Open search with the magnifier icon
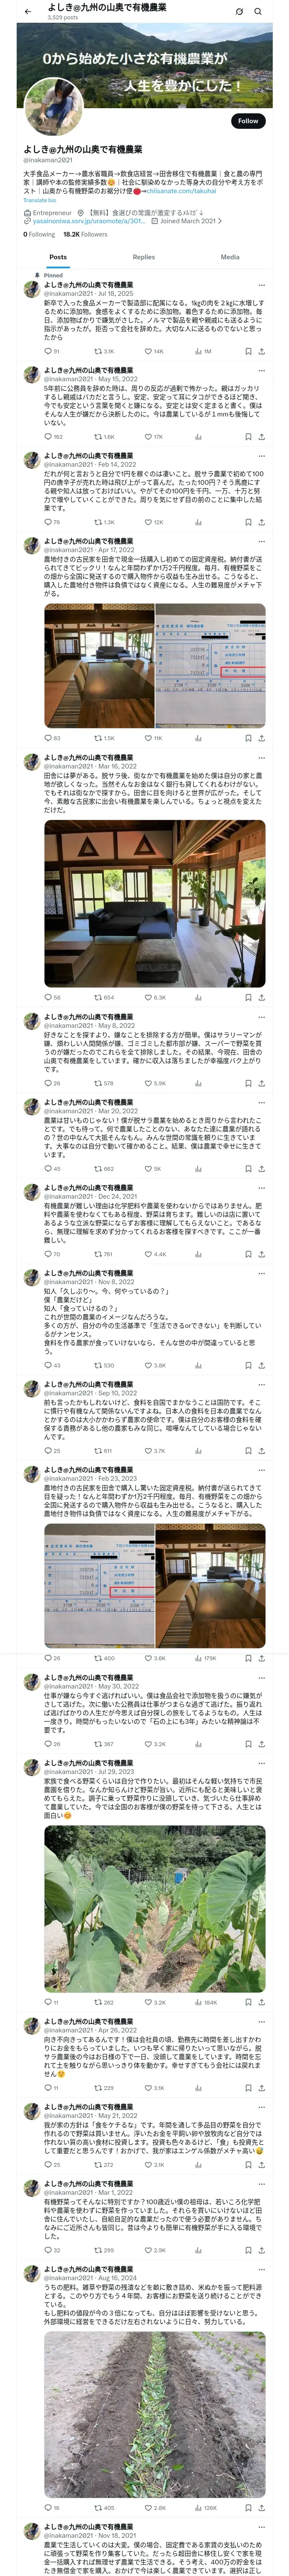 point(258,12)
